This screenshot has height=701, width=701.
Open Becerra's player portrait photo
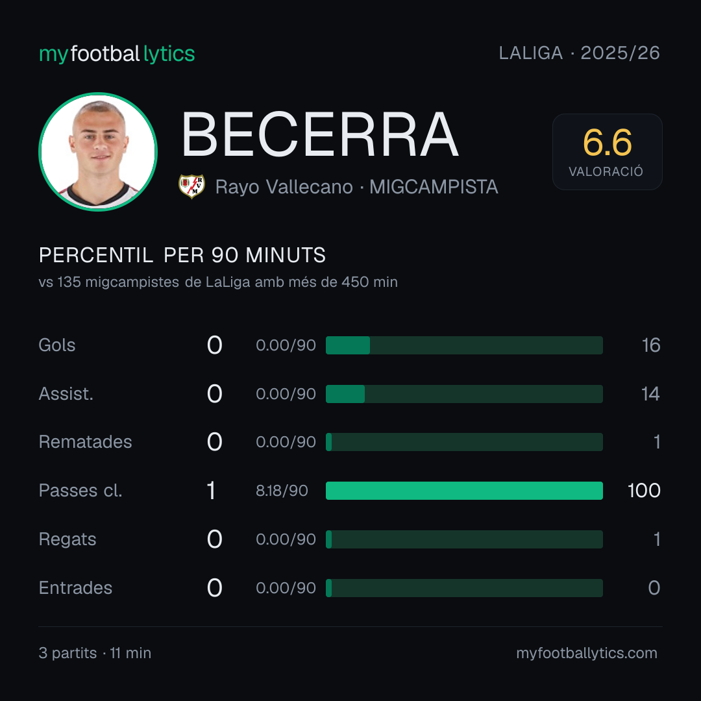pos(98,152)
